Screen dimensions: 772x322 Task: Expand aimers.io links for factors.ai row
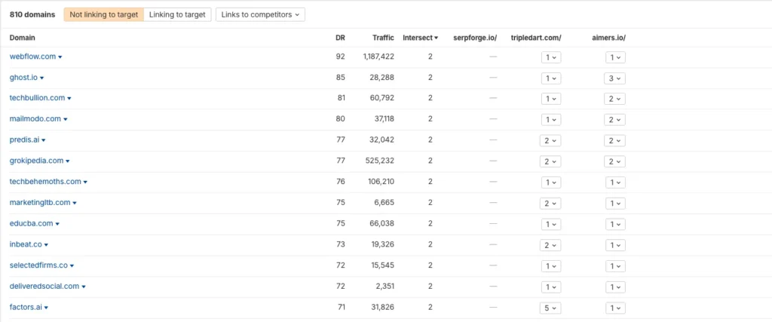pos(615,308)
